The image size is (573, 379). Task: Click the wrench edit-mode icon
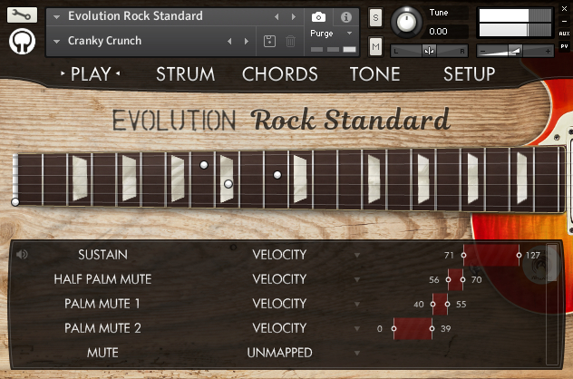23,15
